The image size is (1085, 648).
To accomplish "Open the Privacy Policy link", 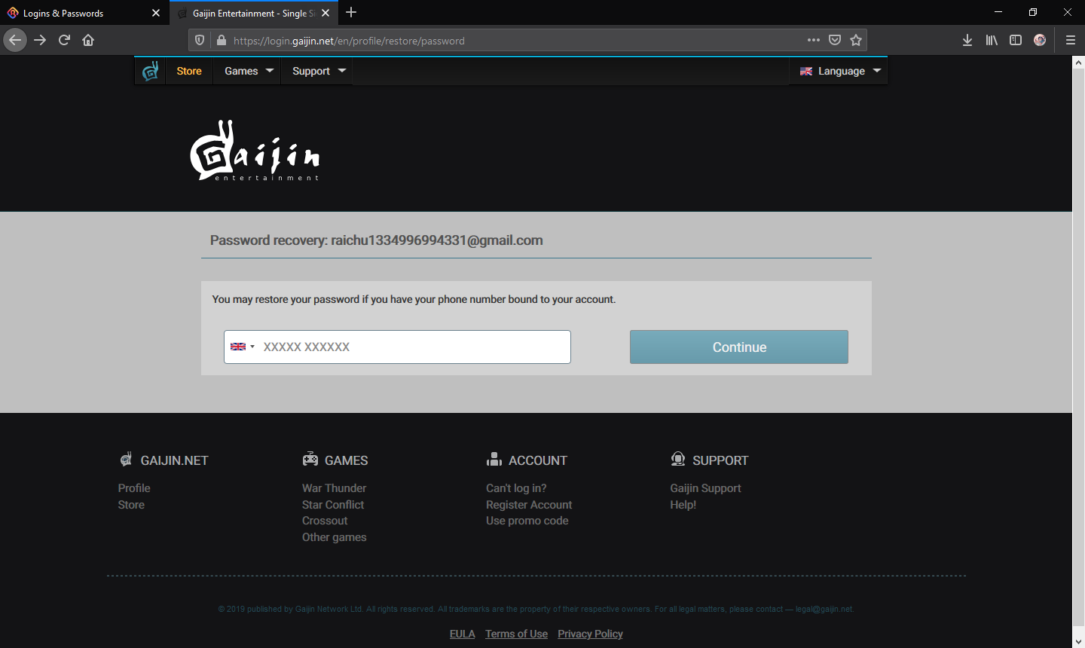I will 590,634.
